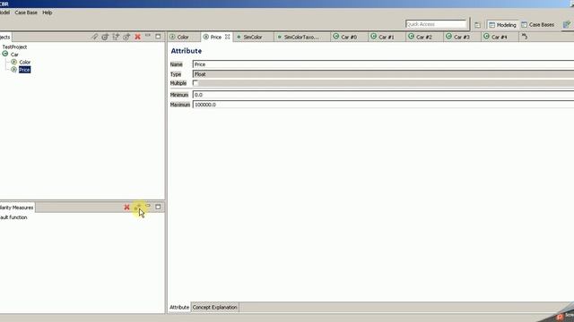Click the red delete X in Projects toolbar
Screen dimensions: 574x322
[137, 37]
